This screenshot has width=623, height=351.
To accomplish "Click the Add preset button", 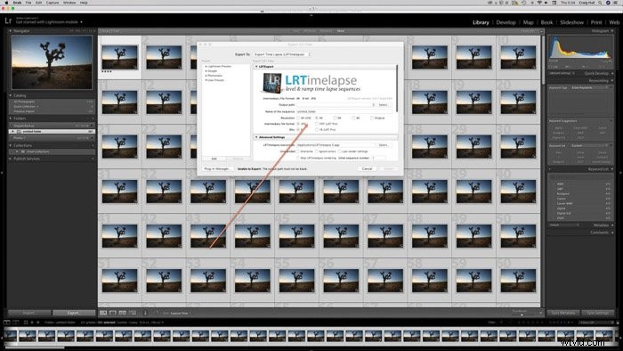I will tap(214, 159).
